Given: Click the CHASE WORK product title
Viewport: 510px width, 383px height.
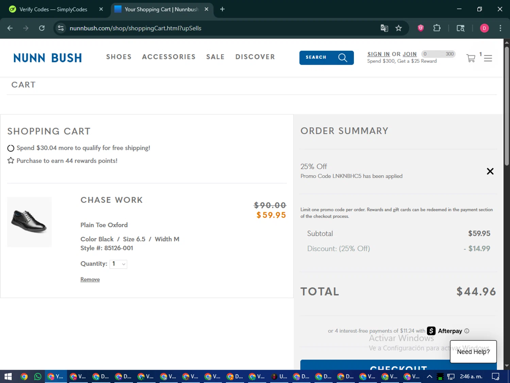Looking at the screenshot, I should [x=112, y=200].
